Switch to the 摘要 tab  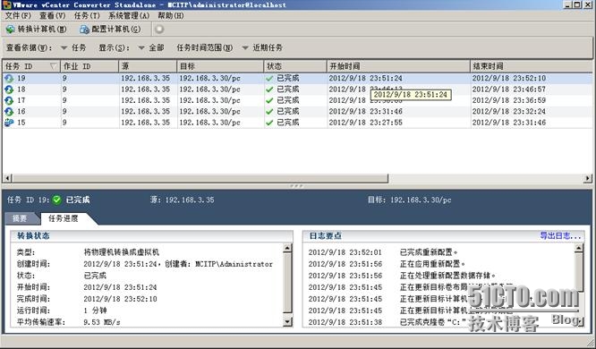pos(20,218)
